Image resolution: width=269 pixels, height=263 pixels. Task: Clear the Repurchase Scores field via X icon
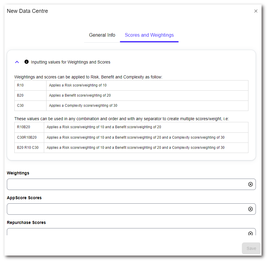pyautogui.click(x=251, y=233)
